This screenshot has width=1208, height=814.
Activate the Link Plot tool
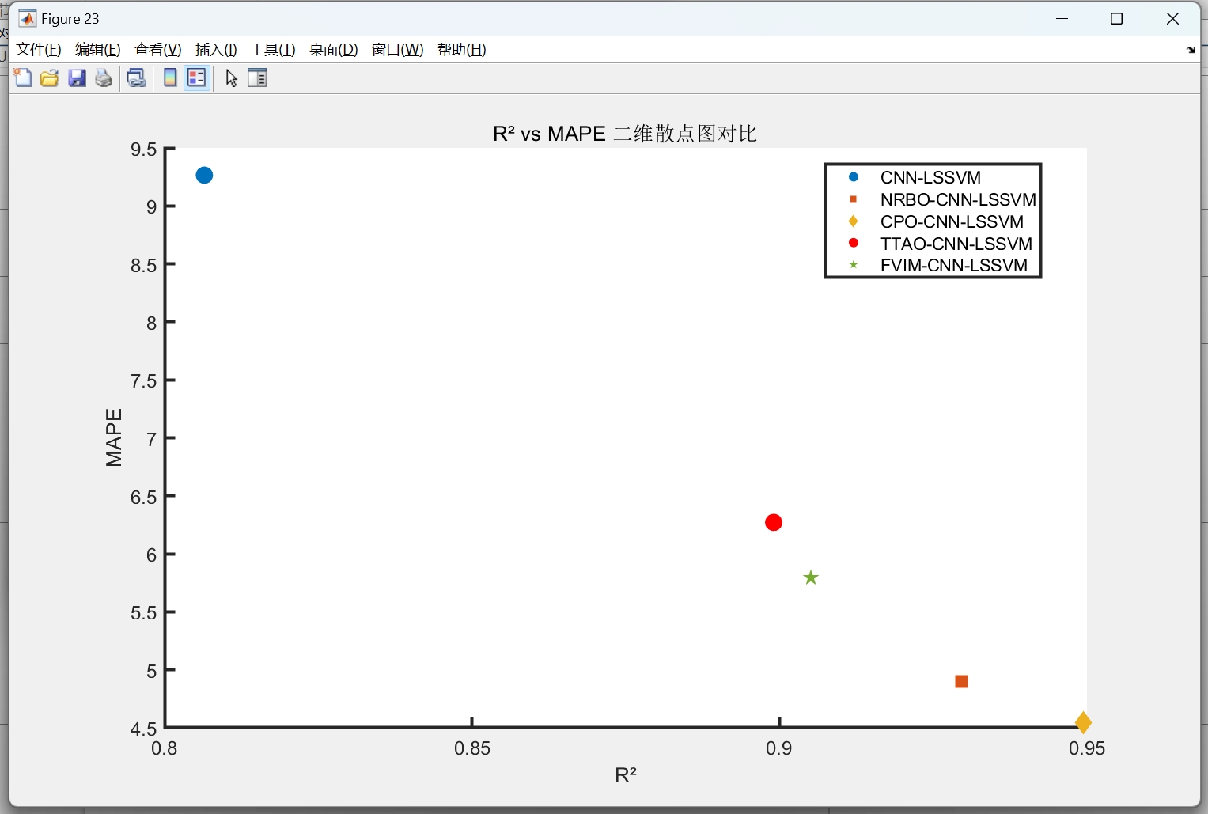(136, 78)
